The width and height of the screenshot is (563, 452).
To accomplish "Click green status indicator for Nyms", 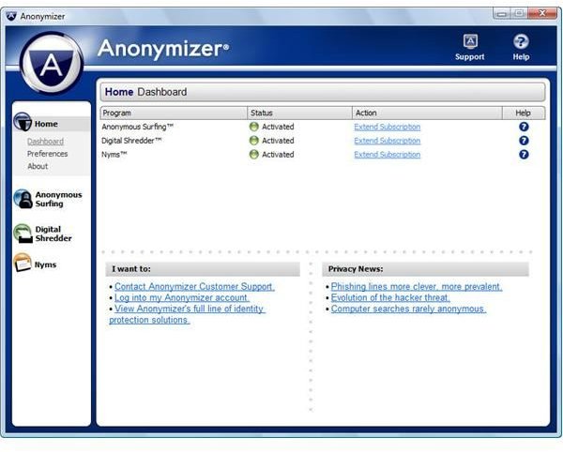I will coord(254,155).
